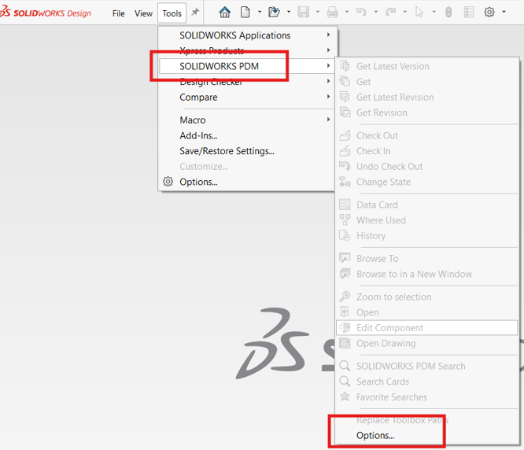This screenshot has width=524, height=450.
Task: Click the SOLIDWORKS Design logo
Action: tap(46, 12)
